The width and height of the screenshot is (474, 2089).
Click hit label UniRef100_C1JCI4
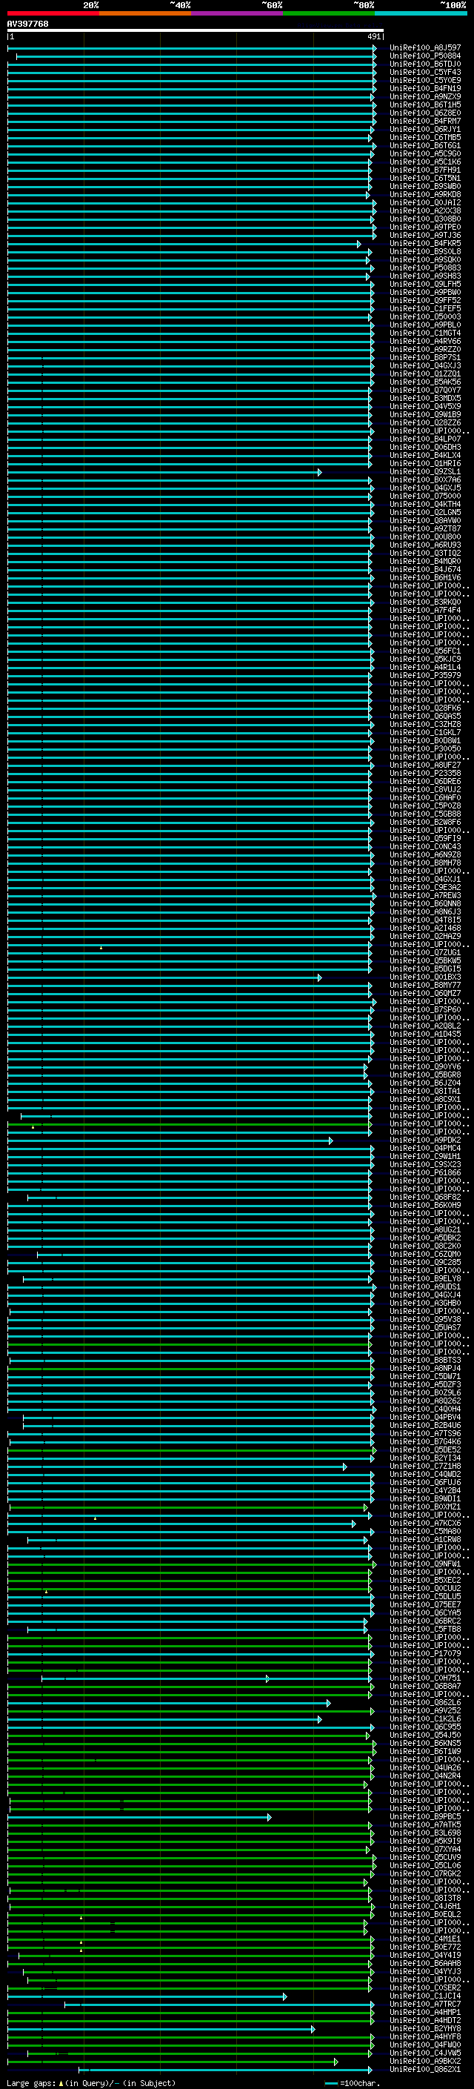click(425, 1996)
